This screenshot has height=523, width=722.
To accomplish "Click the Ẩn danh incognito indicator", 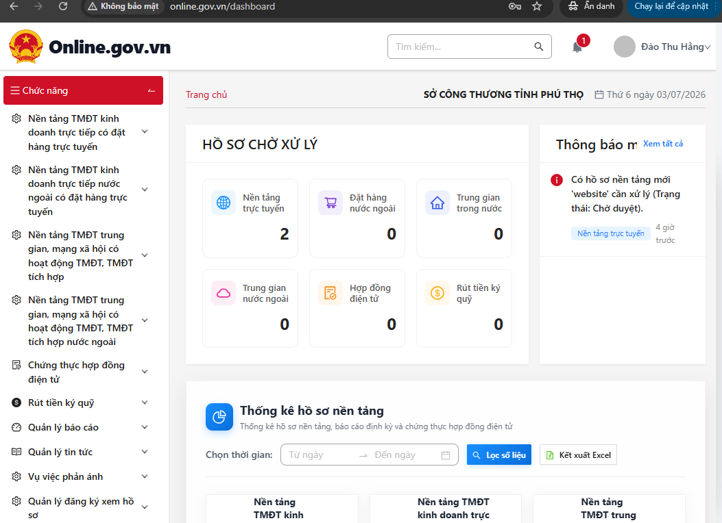I will (x=591, y=6).
